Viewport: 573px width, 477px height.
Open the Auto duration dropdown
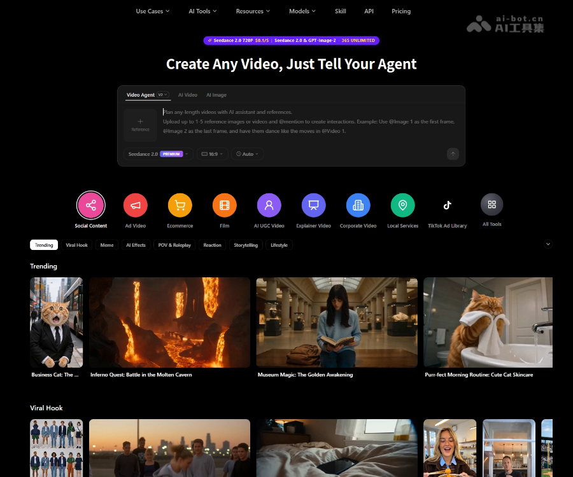pyautogui.click(x=248, y=154)
